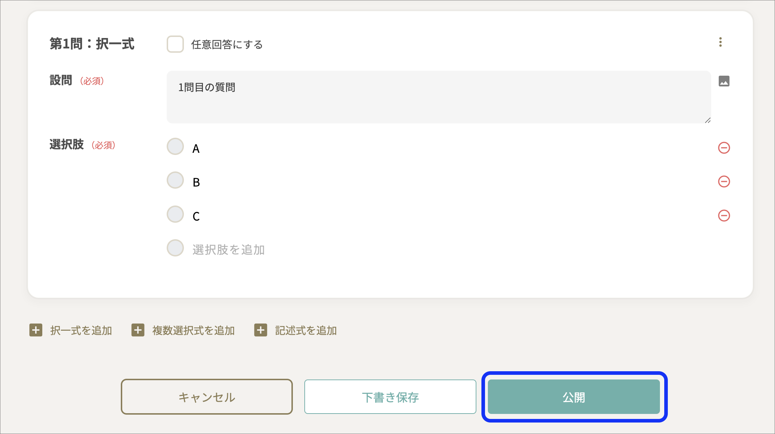Click the plus icon for 記述式を追加
775x434 pixels.
pos(261,330)
